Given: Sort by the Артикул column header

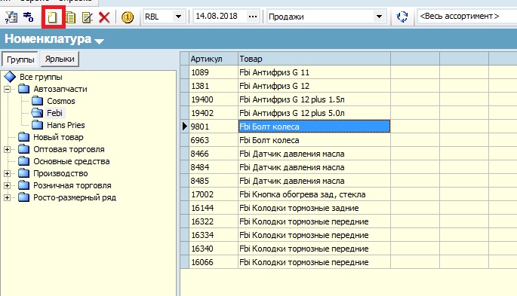Looking at the screenshot, I should point(214,59).
